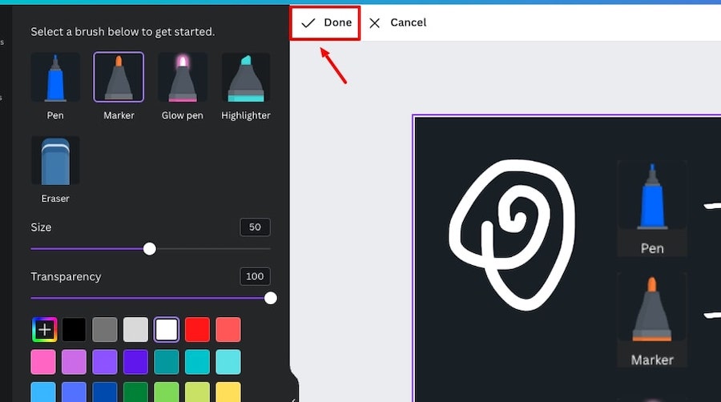Click the Done button

point(325,22)
